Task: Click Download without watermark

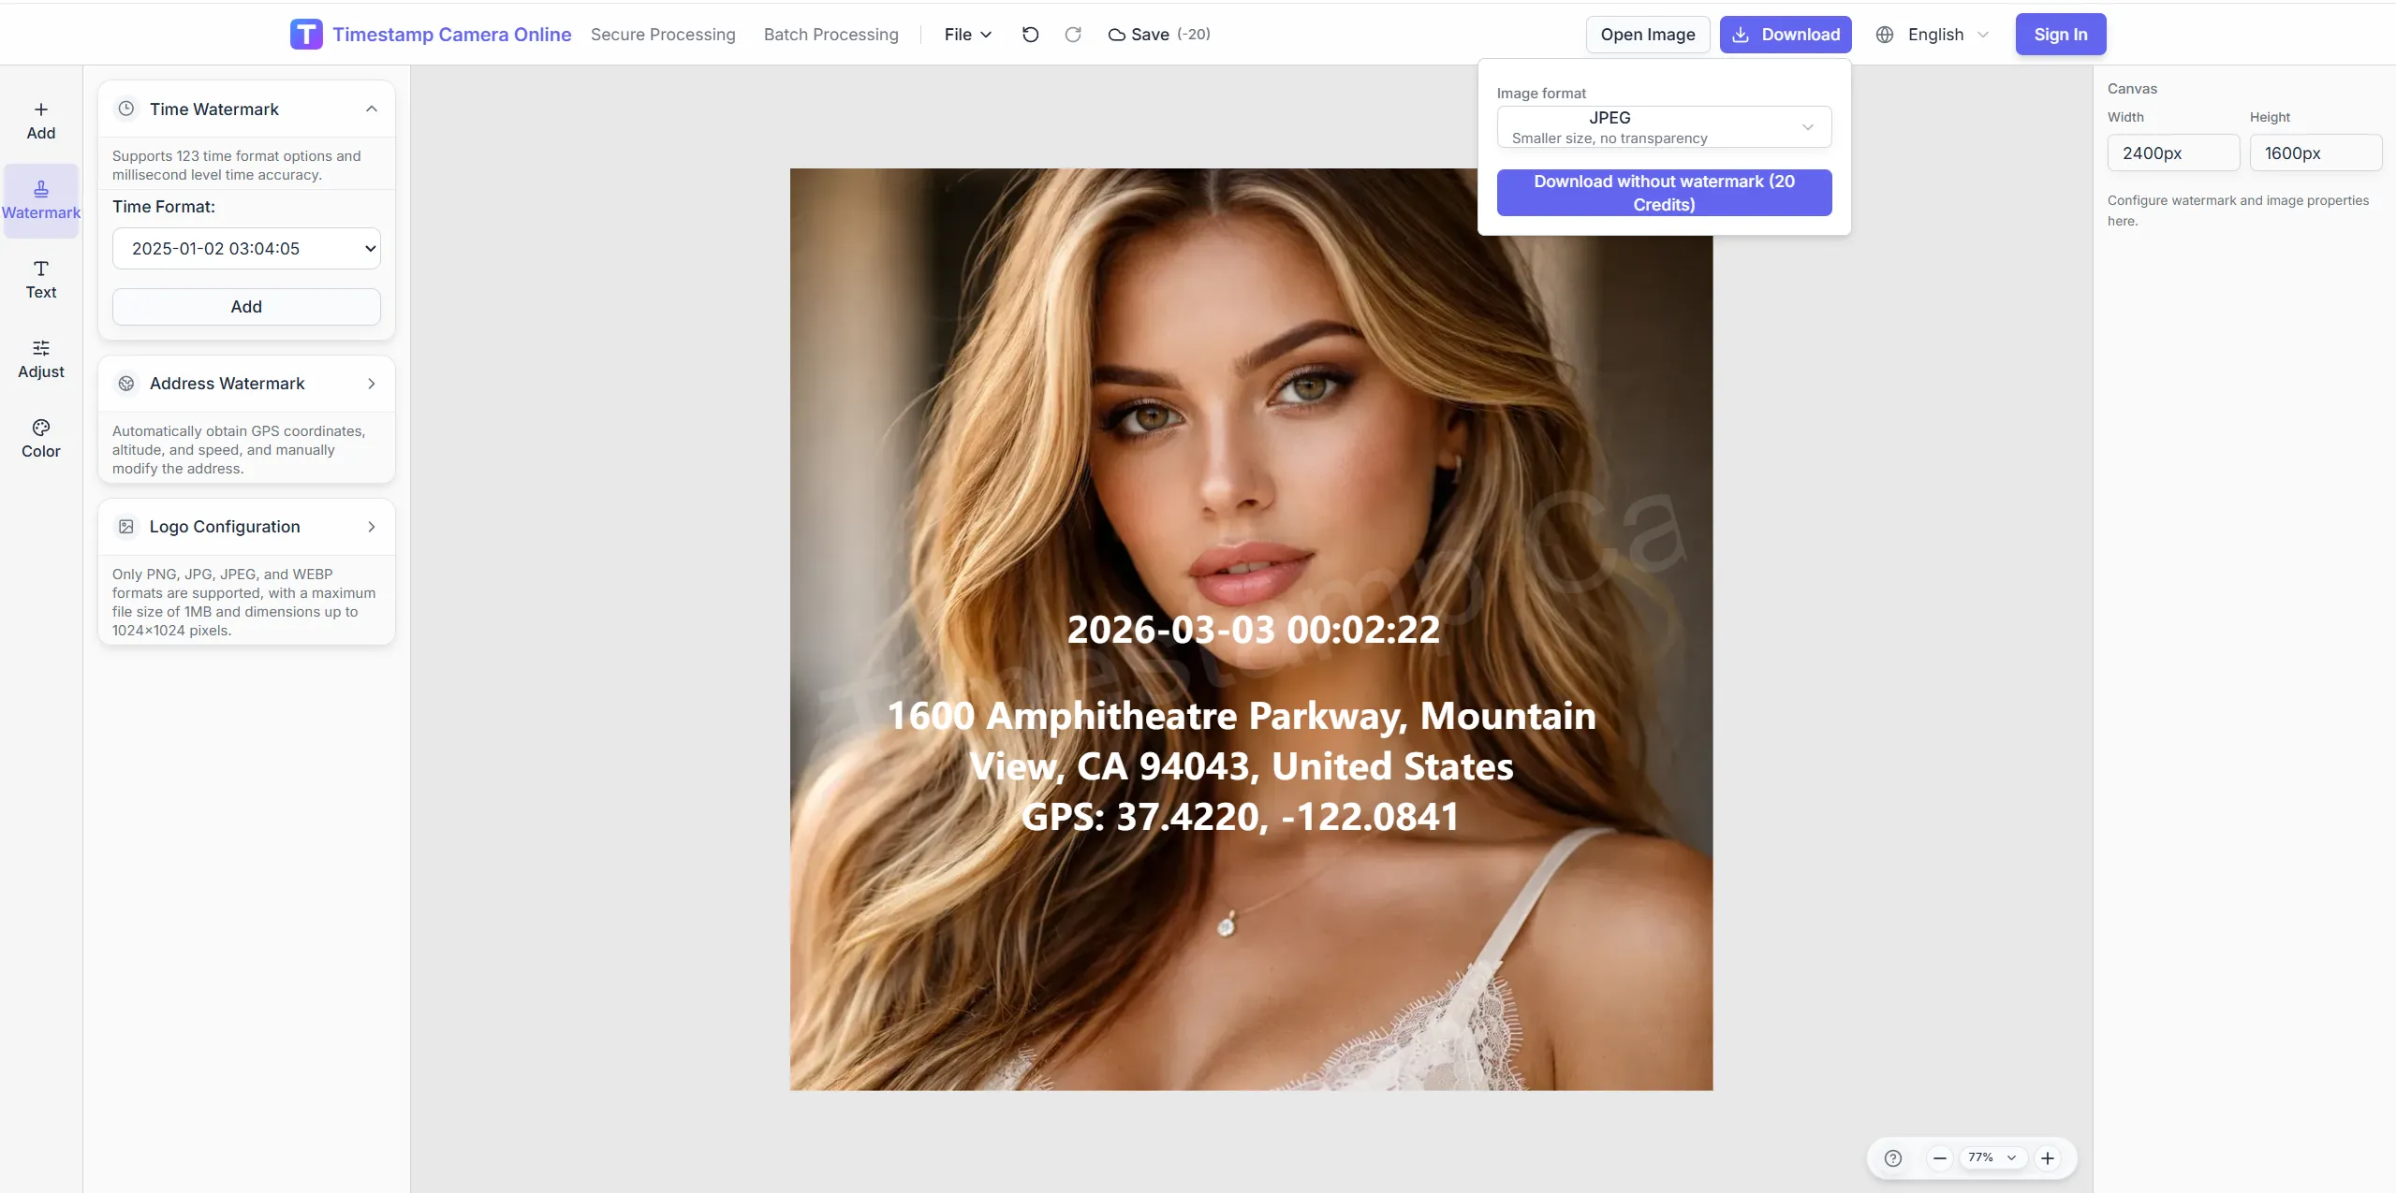Action: coord(1664,192)
